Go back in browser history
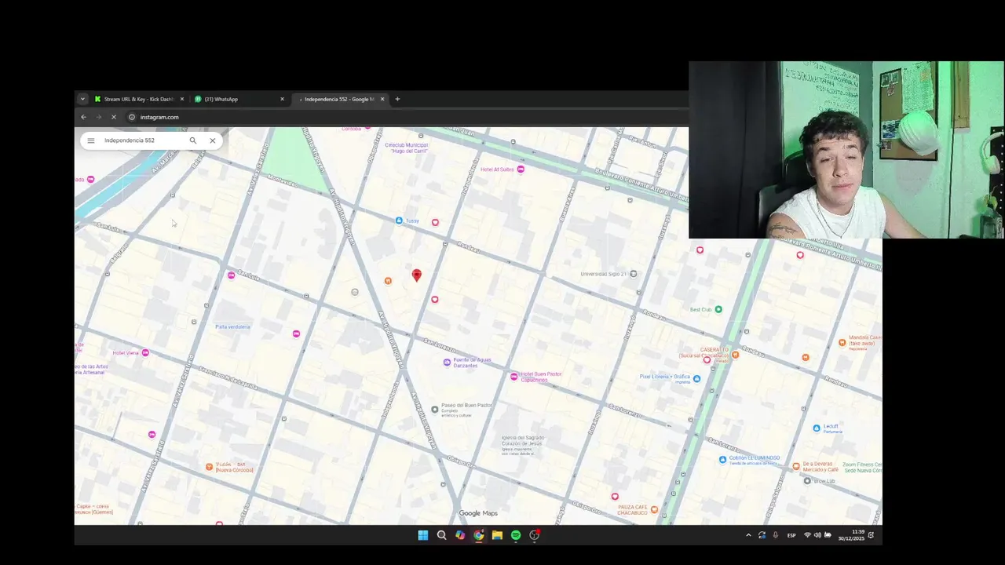 coord(83,117)
